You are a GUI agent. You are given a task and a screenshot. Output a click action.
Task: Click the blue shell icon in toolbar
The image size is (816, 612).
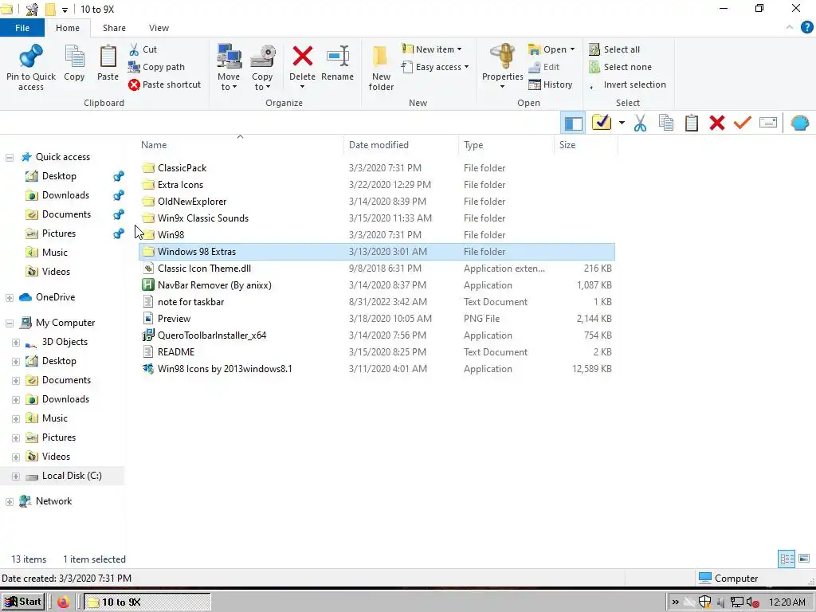(x=800, y=123)
